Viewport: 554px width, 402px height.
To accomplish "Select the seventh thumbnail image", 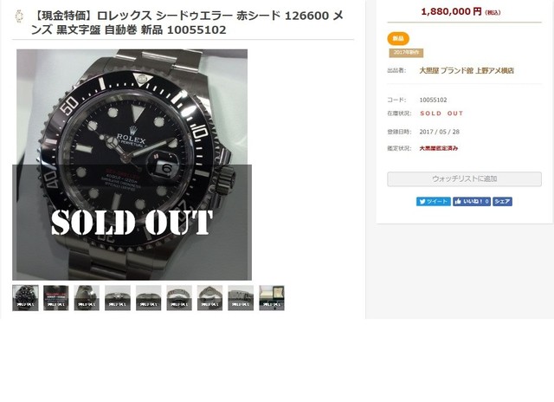I will tap(209, 298).
